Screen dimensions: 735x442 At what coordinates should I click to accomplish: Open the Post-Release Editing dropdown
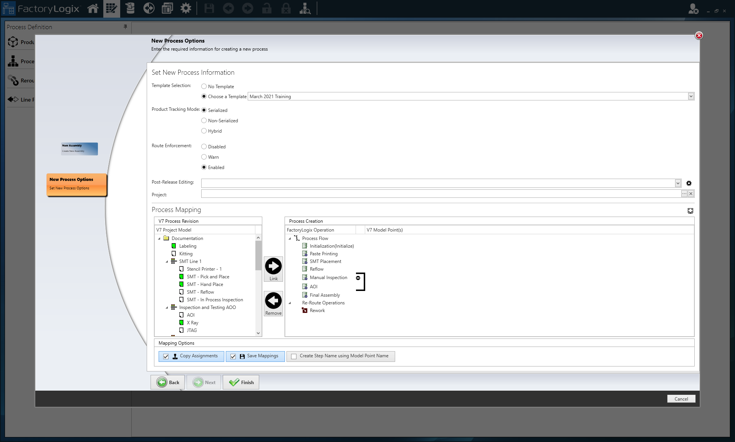pyautogui.click(x=678, y=183)
